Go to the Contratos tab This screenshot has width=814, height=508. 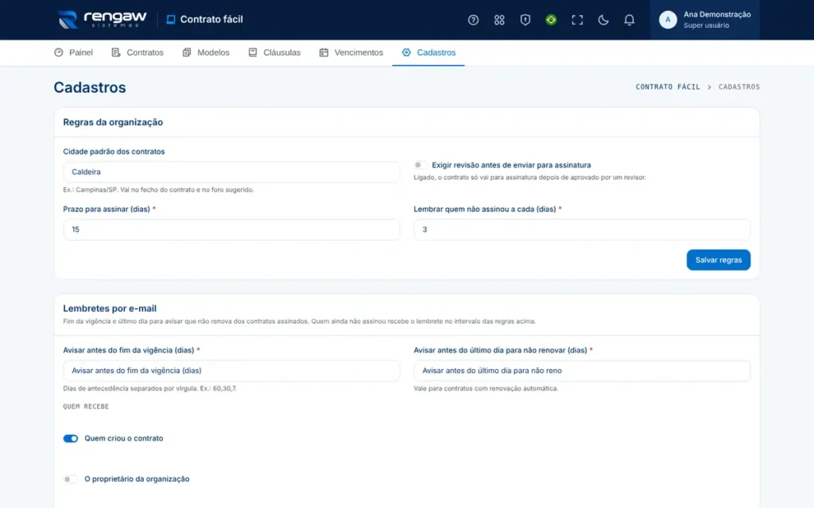[138, 52]
